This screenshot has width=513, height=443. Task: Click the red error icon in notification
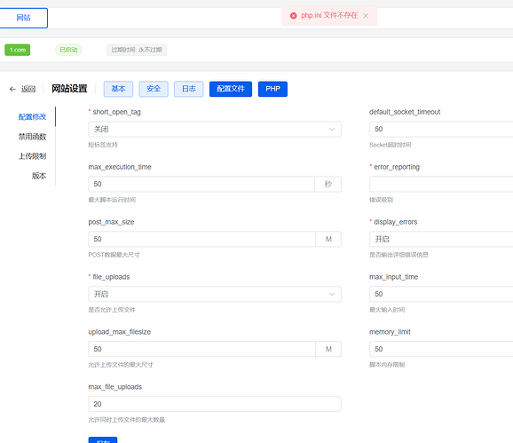294,16
